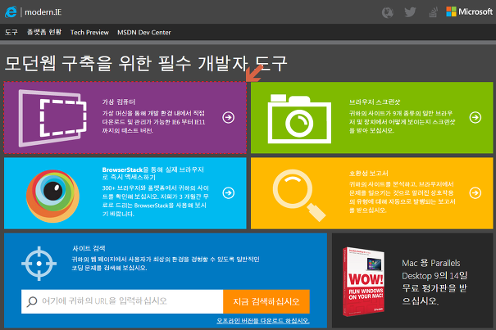496x330 pixels.
Task: Click the compatibility report description text
Action: tap(402, 197)
